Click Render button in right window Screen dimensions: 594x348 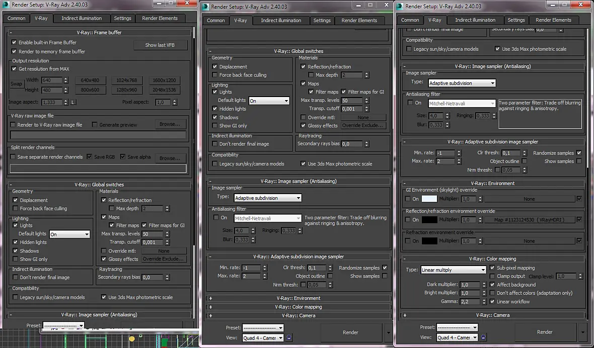(x=545, y=332)
